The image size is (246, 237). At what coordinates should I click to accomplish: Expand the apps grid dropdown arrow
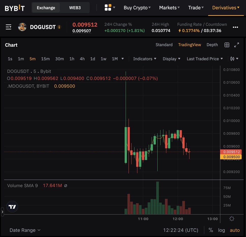click(x=114, y=7)
